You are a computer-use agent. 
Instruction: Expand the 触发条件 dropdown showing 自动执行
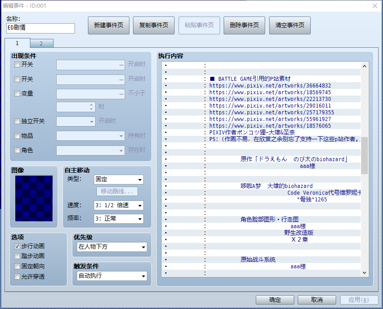pyautogui.click(x=112, y=276)
